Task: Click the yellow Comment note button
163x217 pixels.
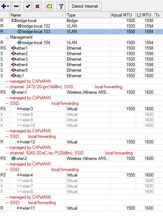Action: click(x=49, y=6)
